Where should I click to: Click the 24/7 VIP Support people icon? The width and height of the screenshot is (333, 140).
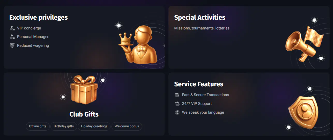pos(177,104)
